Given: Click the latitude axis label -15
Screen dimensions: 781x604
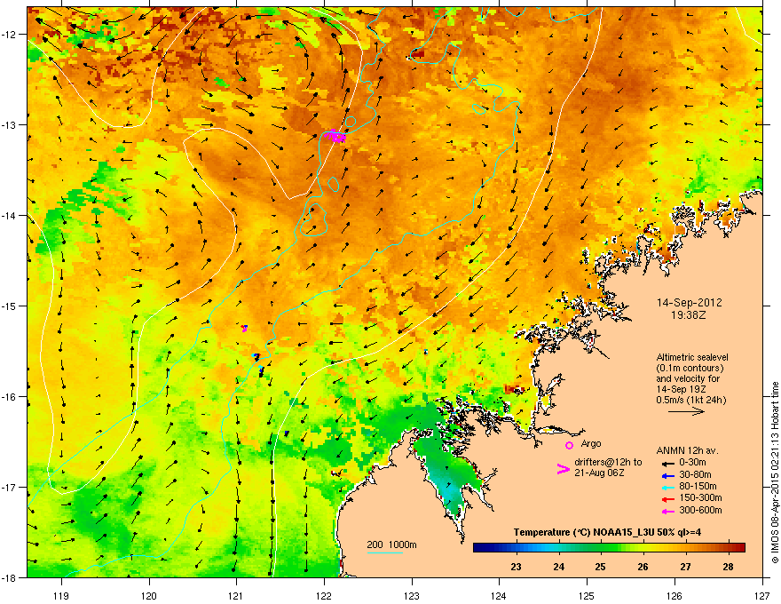Looking at the screenshot, I should click(x=9, y=306).
